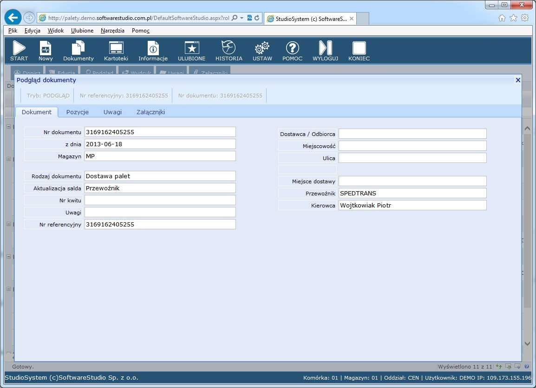Click the Nr kwitu input field

pyautogui.click(x=160, y=200)
